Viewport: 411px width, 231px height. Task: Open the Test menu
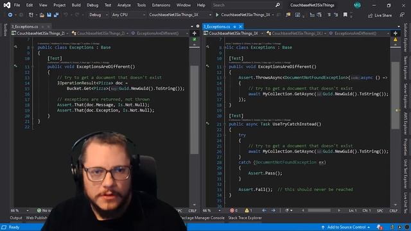click(x=108, y=5)
